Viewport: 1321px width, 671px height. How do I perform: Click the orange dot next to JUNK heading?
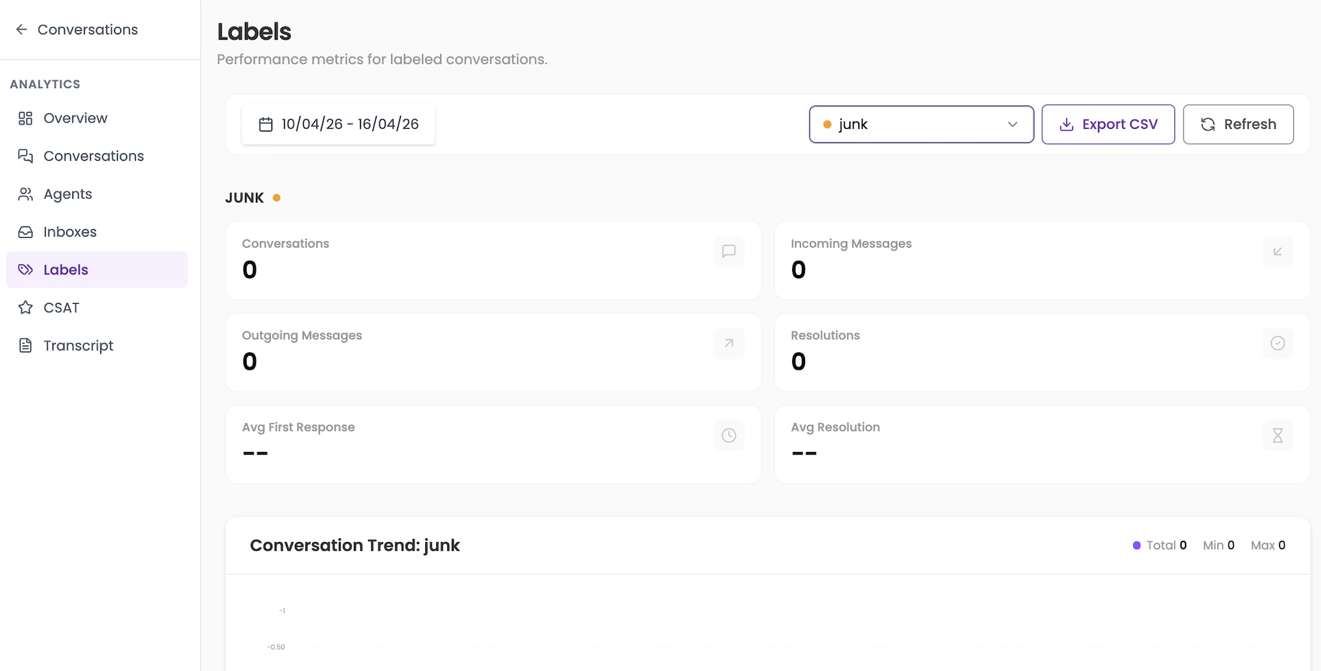pos(277,198)
